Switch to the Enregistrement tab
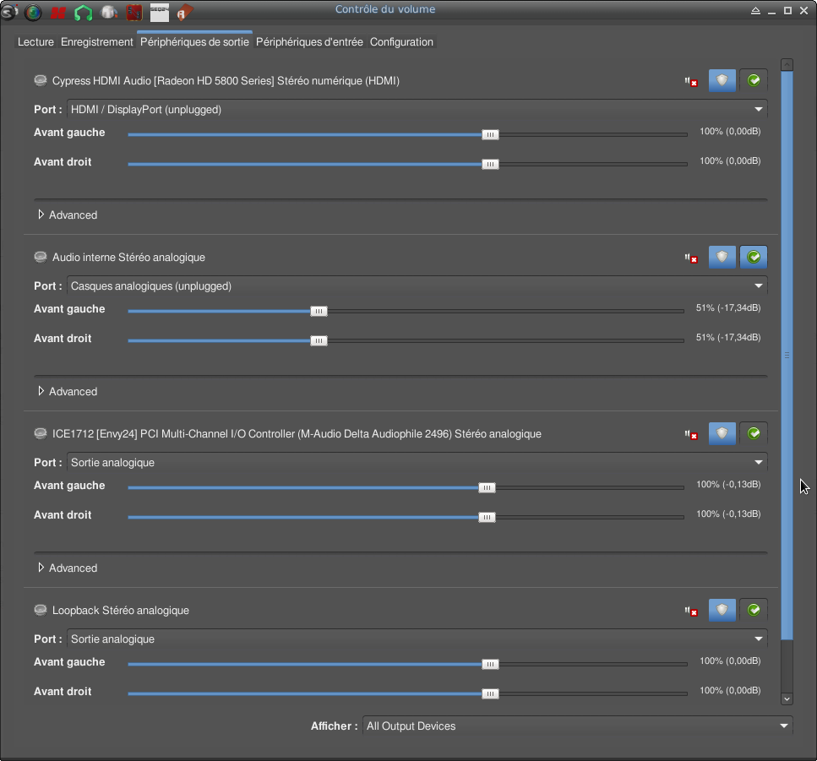This screenshot has height=761, width=817. tap(97, 42)
